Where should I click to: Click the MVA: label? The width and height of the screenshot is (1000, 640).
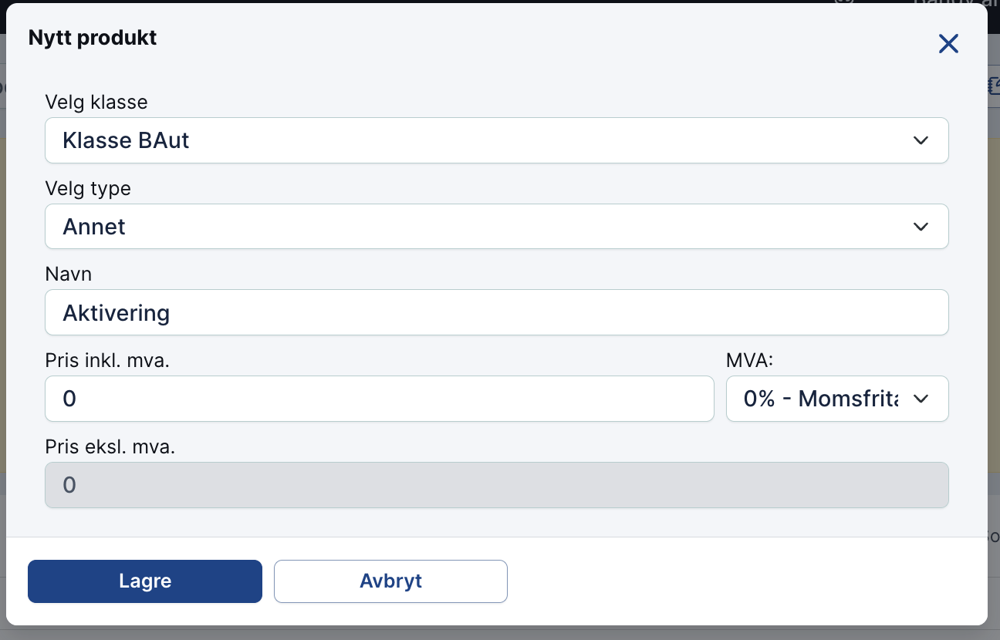(x=748, y=360)
